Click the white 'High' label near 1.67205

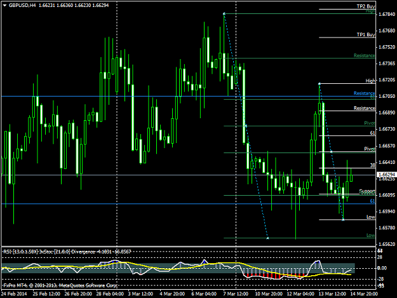point(370,81)
